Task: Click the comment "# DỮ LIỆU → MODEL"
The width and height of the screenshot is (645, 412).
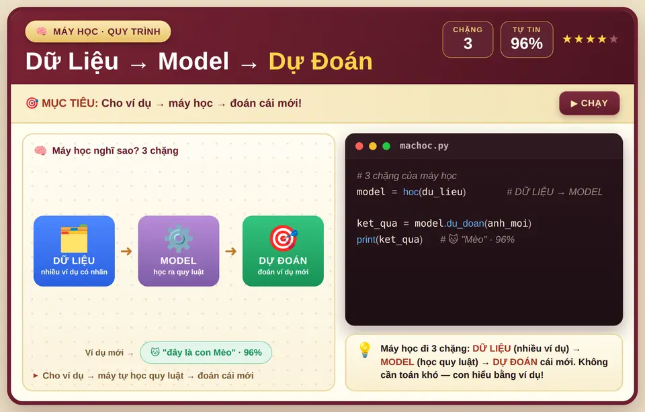Action: tap(554, 192)
